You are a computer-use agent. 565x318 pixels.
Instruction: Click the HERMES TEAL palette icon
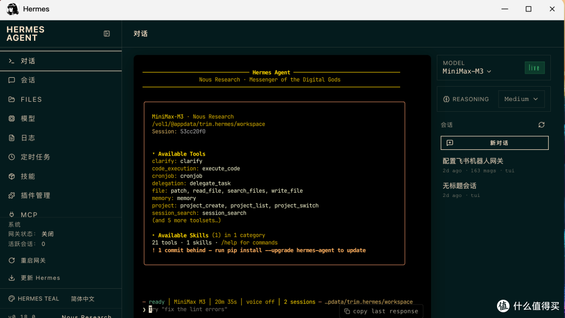(12, 299)
